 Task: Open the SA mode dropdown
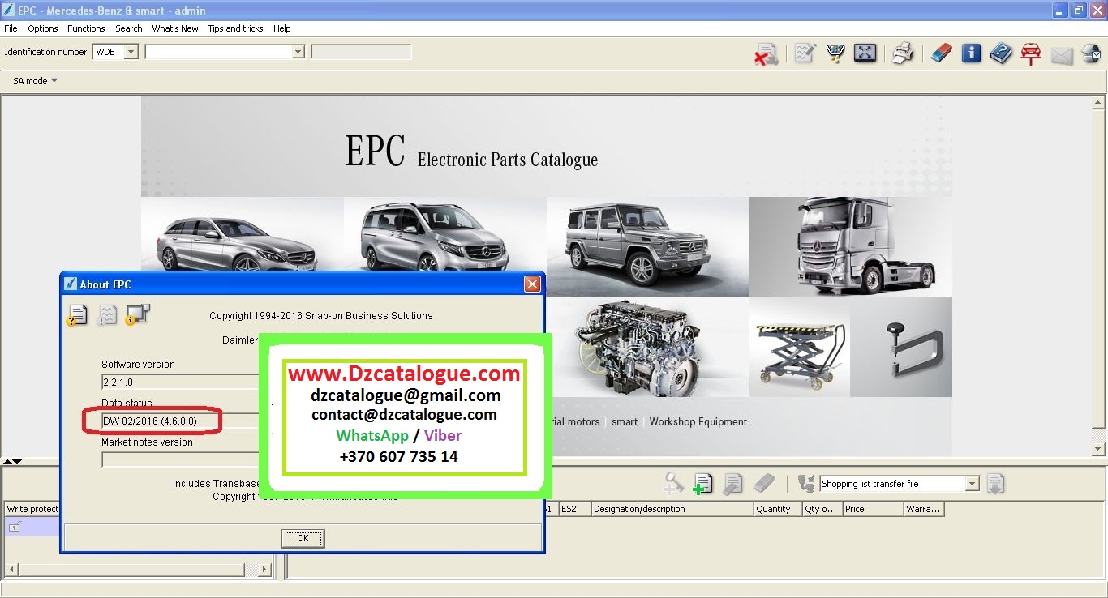click(x=36, y=81)
